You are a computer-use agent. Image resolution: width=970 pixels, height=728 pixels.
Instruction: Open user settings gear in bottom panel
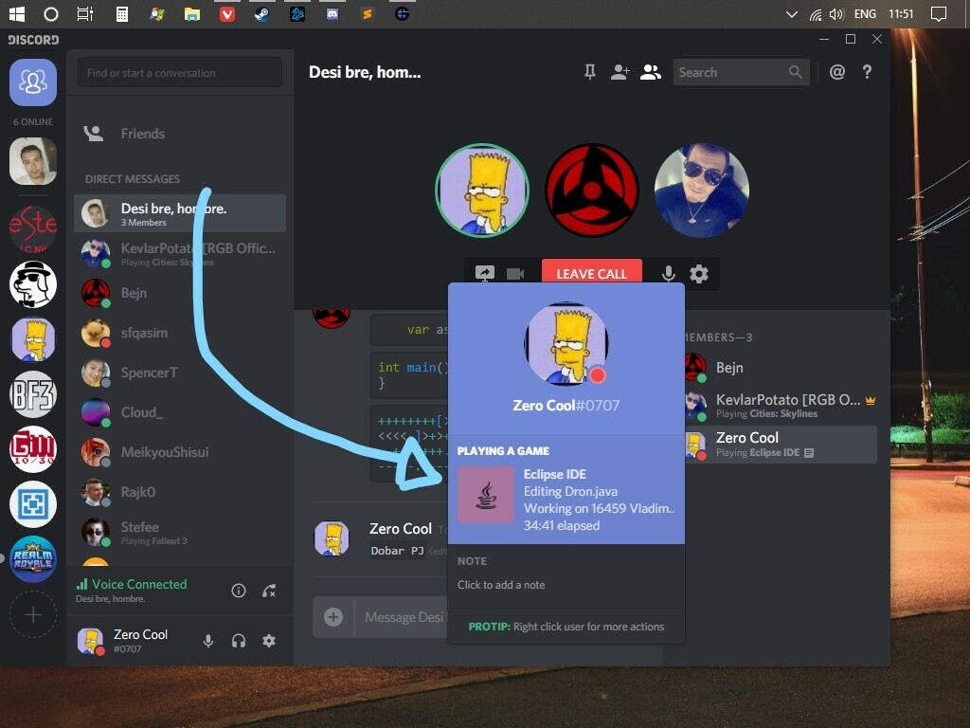click(268, 641)
